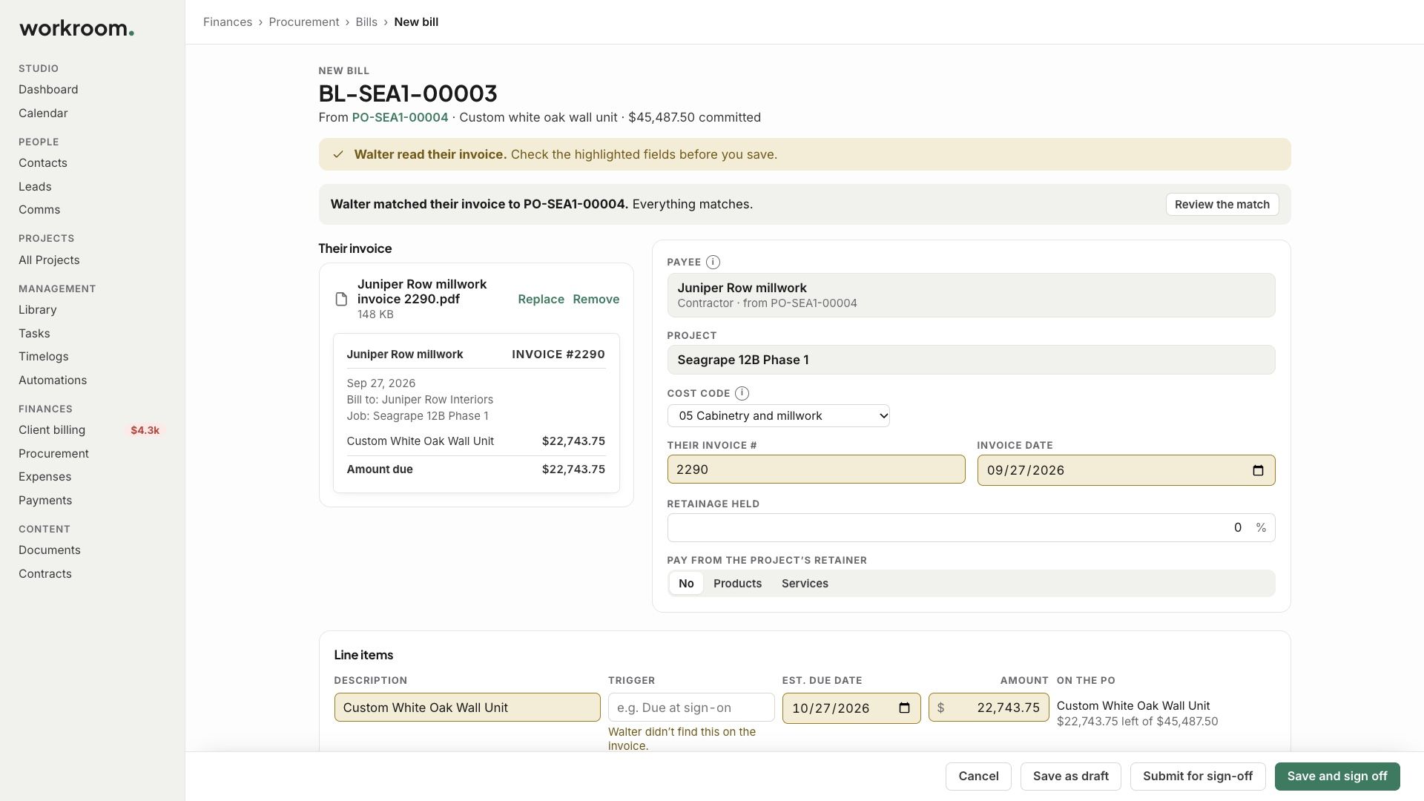
Task: Remove the uploaded invoice PDF
Action: coord(596,299)
